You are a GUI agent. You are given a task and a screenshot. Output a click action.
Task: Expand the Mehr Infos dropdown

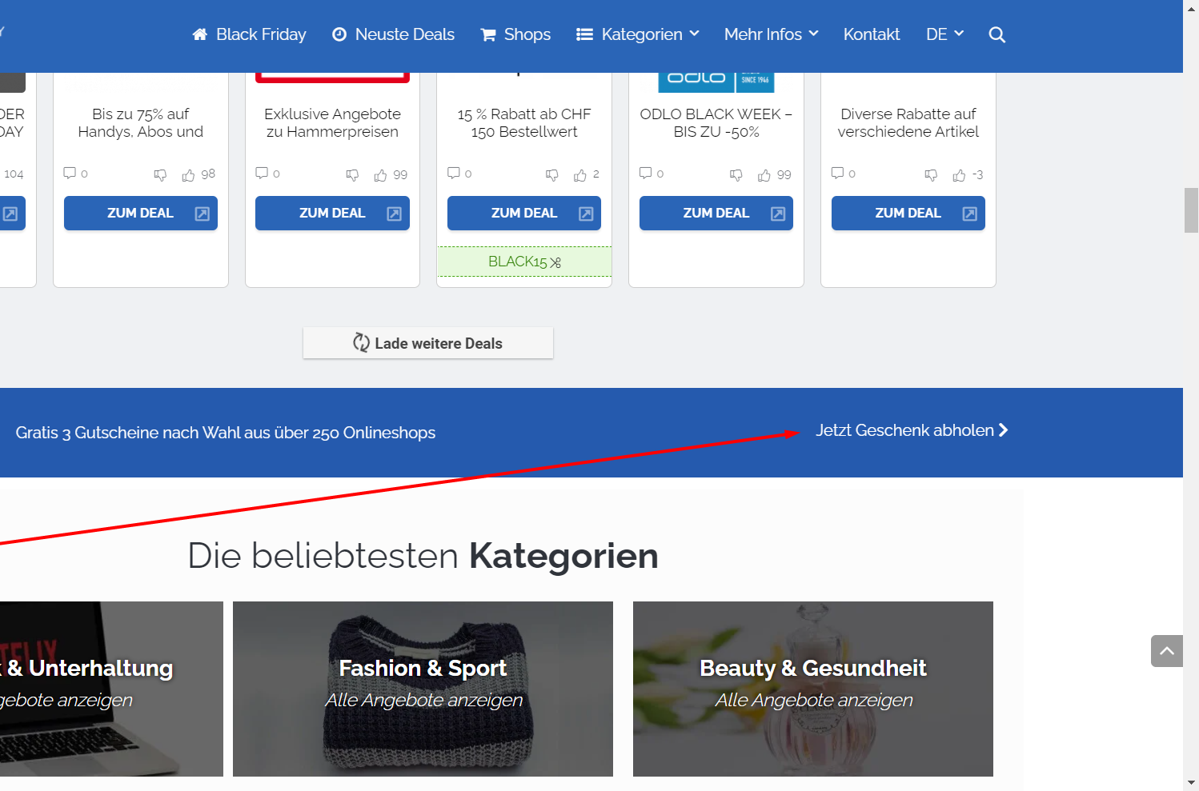(x=771, y=34)
